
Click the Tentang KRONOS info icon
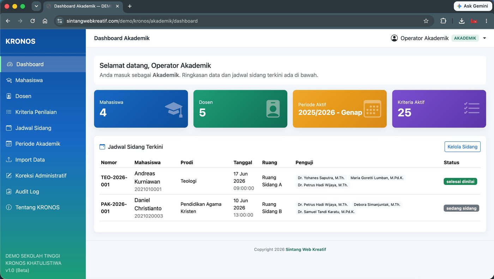(9, 207)
